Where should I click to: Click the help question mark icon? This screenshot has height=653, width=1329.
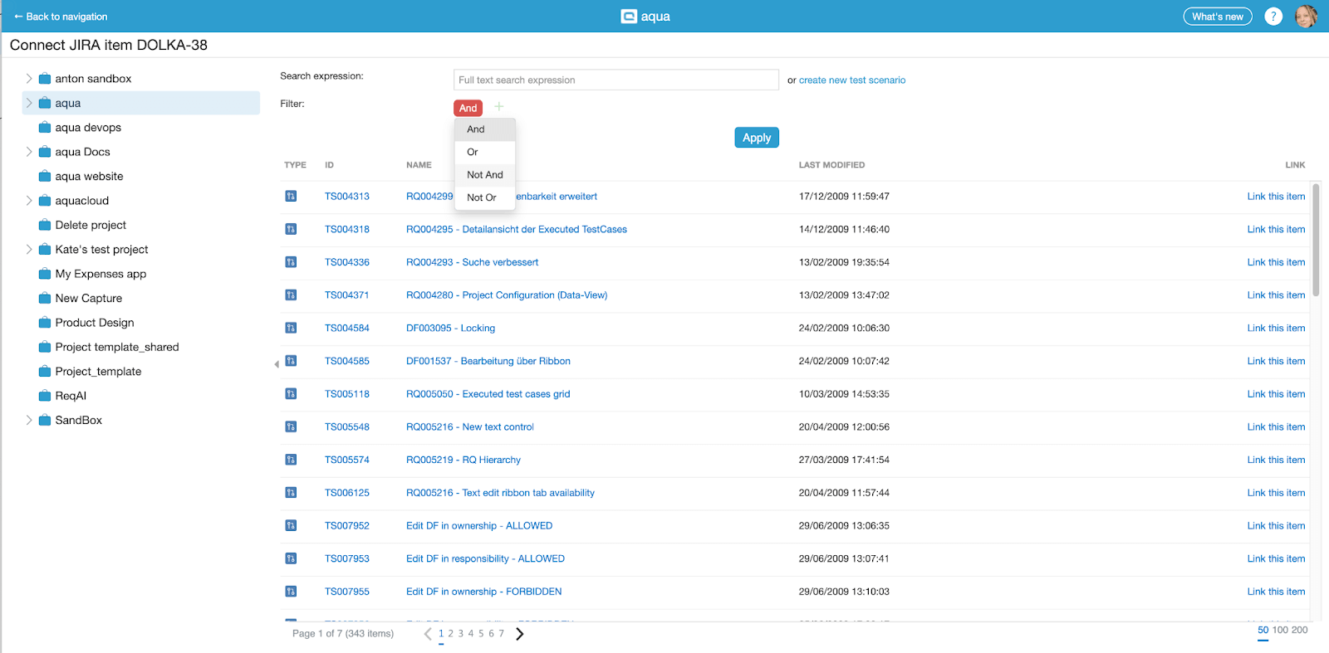(1273, 17)
